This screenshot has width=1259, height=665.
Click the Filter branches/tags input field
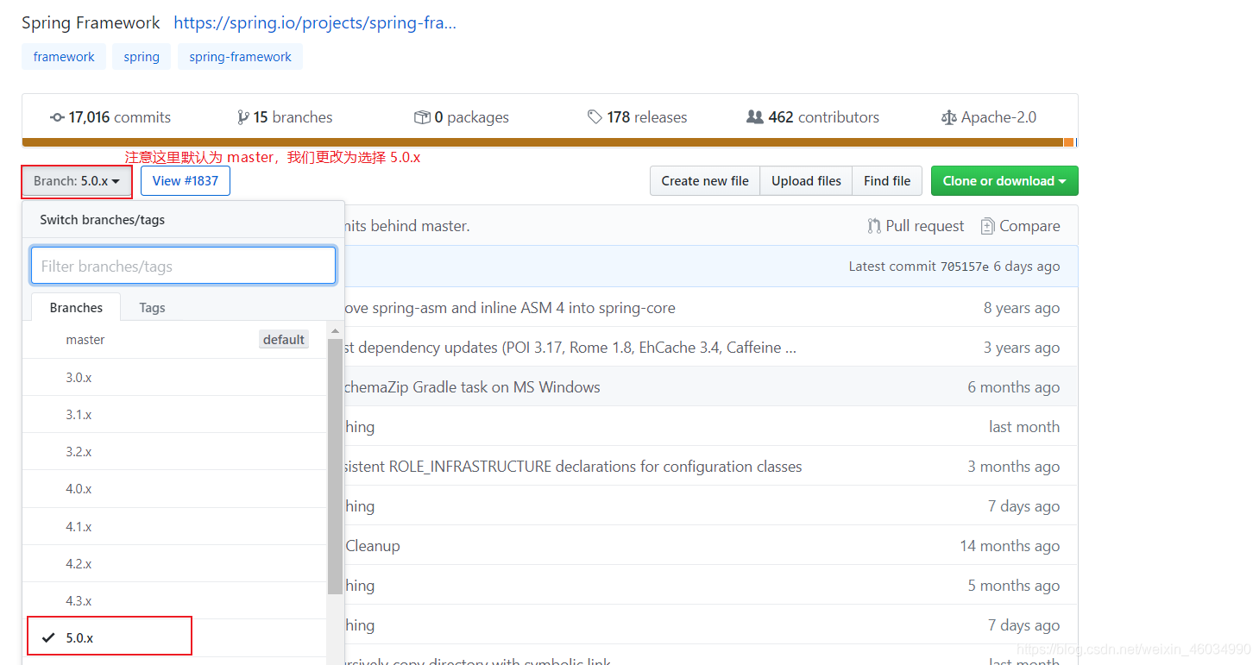183,266
